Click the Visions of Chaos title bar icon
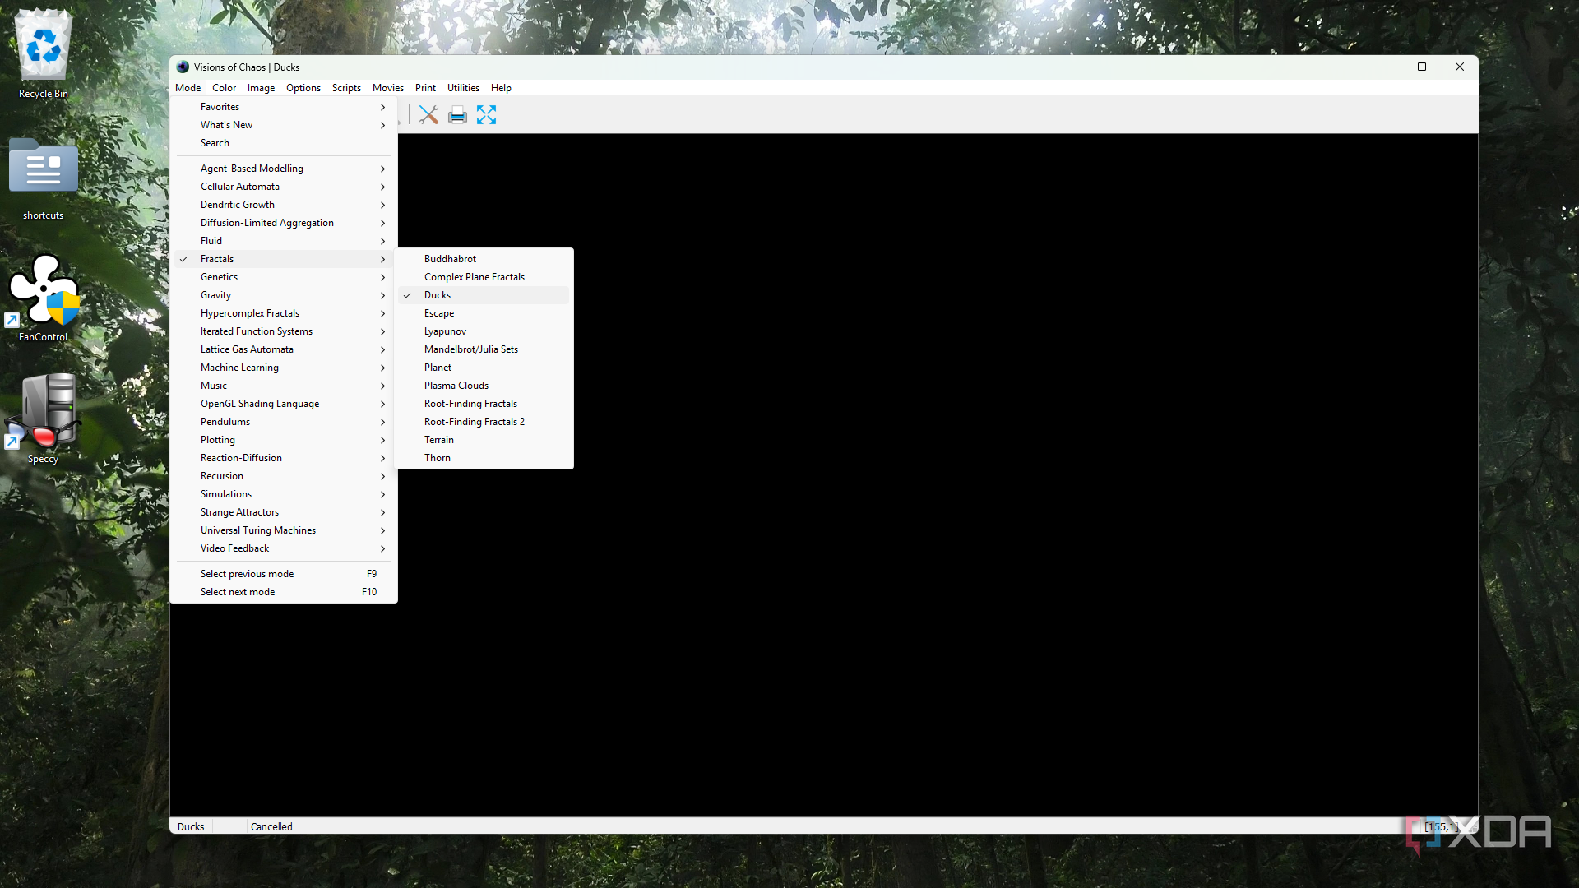Screen dimensions: 1579x888 [183, 67]
